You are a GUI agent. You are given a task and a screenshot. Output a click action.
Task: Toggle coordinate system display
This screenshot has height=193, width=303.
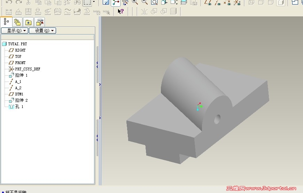click(237, 2)
